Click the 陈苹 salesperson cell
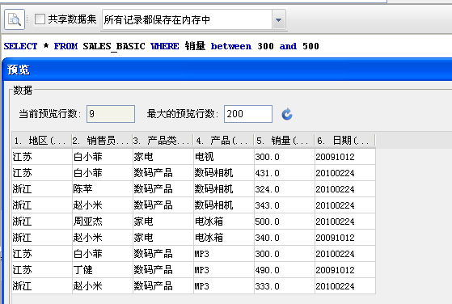 coord(103,189)
